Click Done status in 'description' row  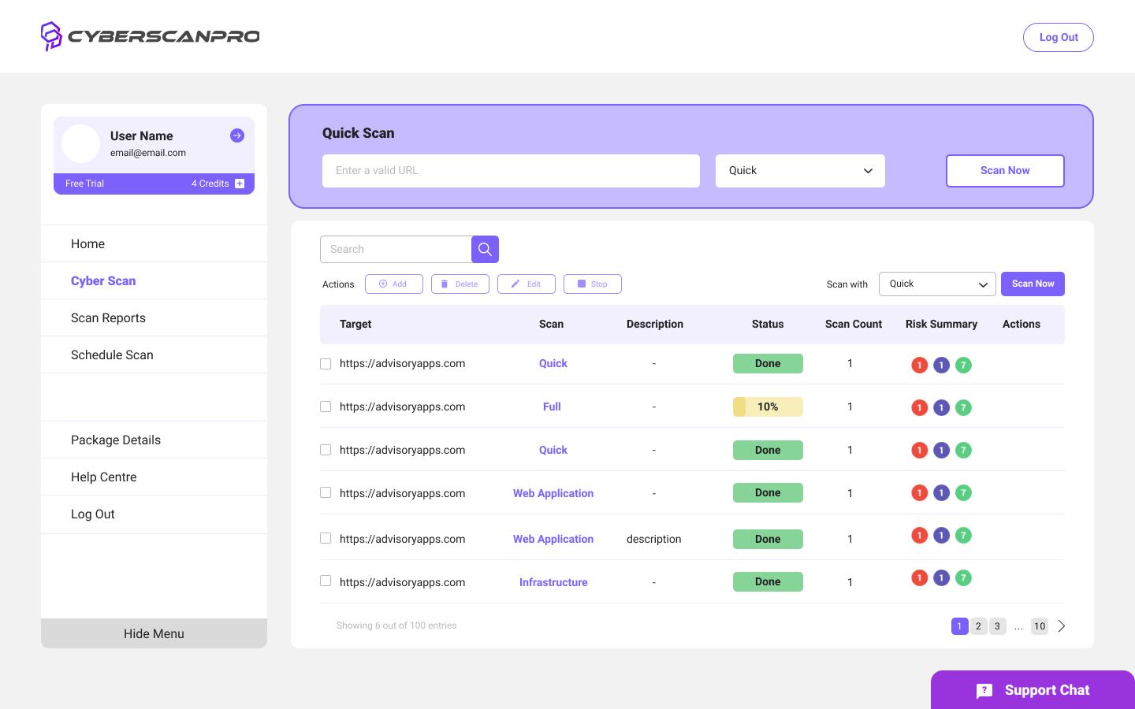768,539
